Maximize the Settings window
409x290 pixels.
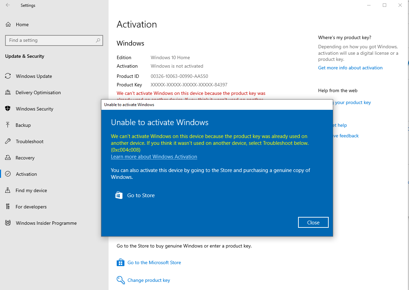pyautogui.click(x=385, y=5)
